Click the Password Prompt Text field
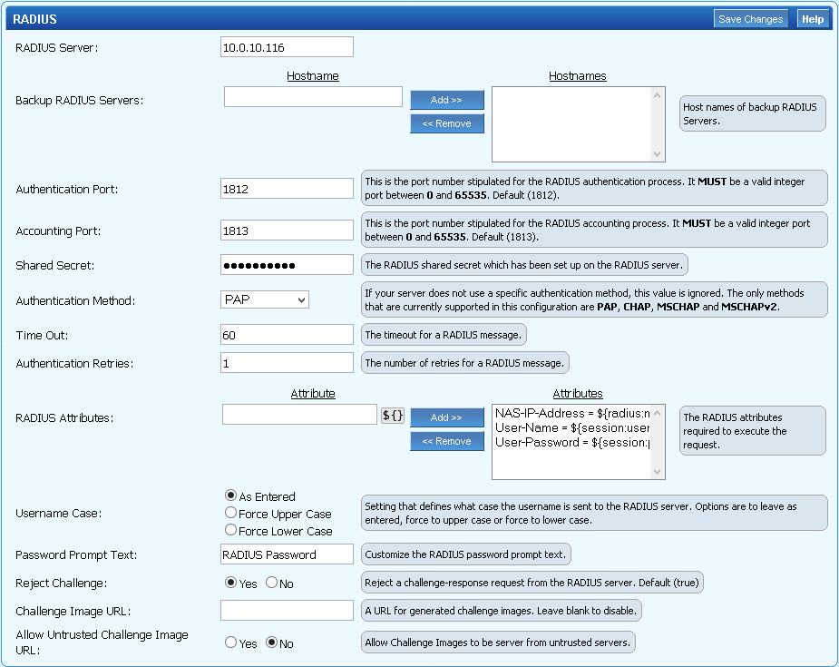Screen dimensions: 839x667 [x=287, y=554]
